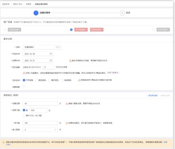The height and width of the screenshot is (149, 175).
Task: Click the warning icon beside issue quantity 100
Action: pyautogui.click(x=67, y=123)
